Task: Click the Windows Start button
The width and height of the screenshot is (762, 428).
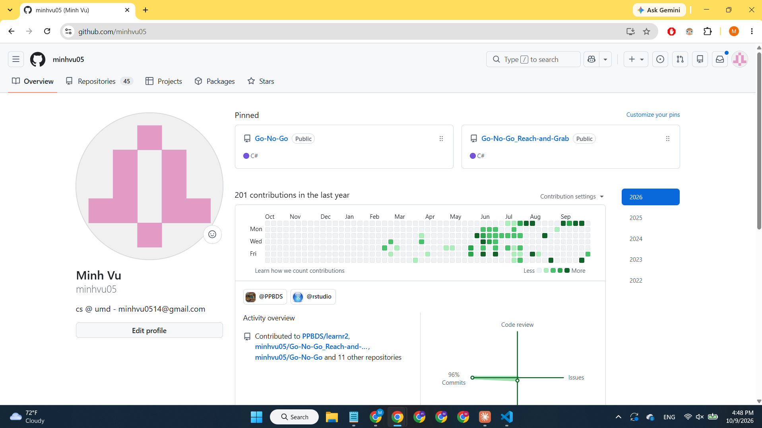Action: [x=256, y=417]
